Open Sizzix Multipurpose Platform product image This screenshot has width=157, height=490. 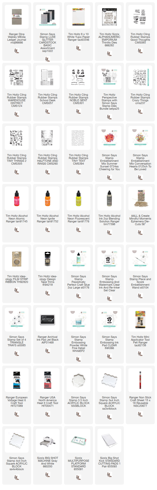(78, 440)
